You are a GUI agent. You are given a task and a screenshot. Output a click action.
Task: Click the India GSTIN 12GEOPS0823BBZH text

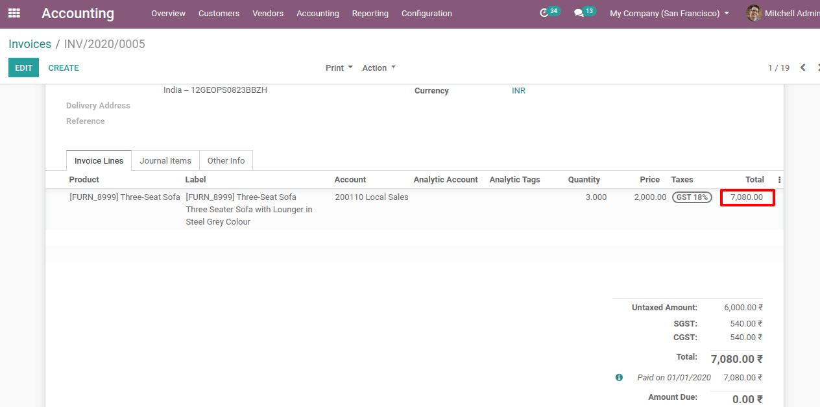pyautogui.click(x=215, y=90)
